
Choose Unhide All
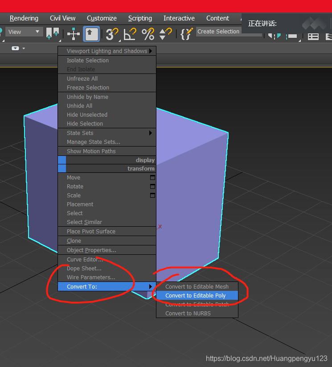pos(107,106)
